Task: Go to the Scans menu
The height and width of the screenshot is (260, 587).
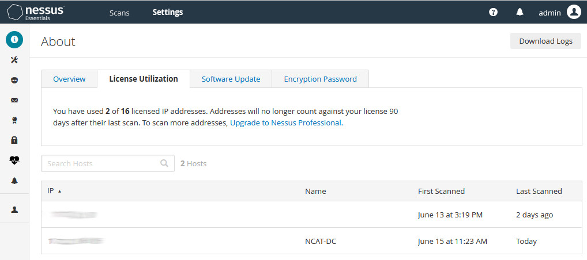Action: coord(119,13)
